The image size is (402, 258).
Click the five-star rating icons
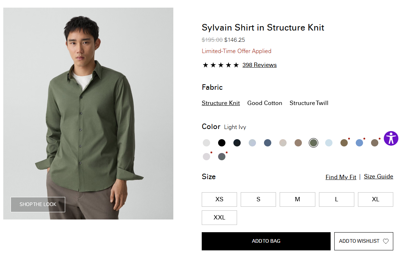(x=221, y=65)
